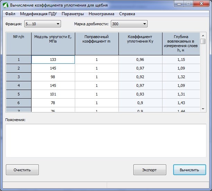
Task: Click the Вычислить button
Action: 189,170
